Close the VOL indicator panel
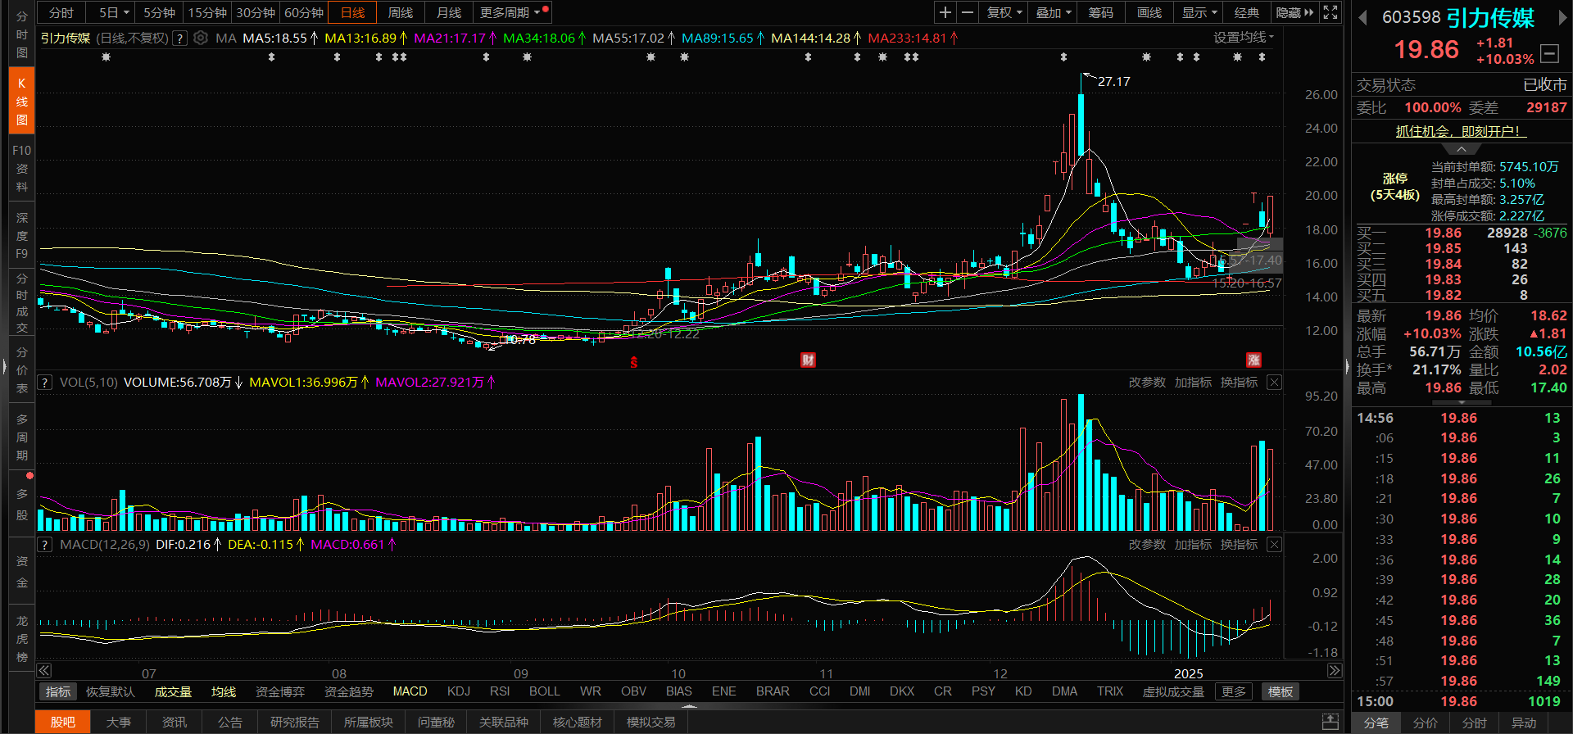The image size is (1573, 734). [x=1274, y=383]
